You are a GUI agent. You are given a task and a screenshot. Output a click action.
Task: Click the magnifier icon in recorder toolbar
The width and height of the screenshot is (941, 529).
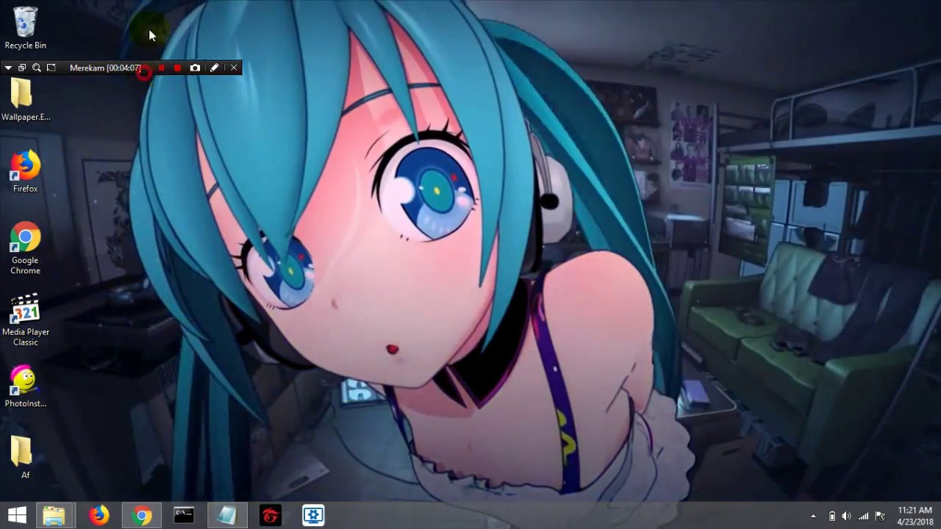(36, 68)
